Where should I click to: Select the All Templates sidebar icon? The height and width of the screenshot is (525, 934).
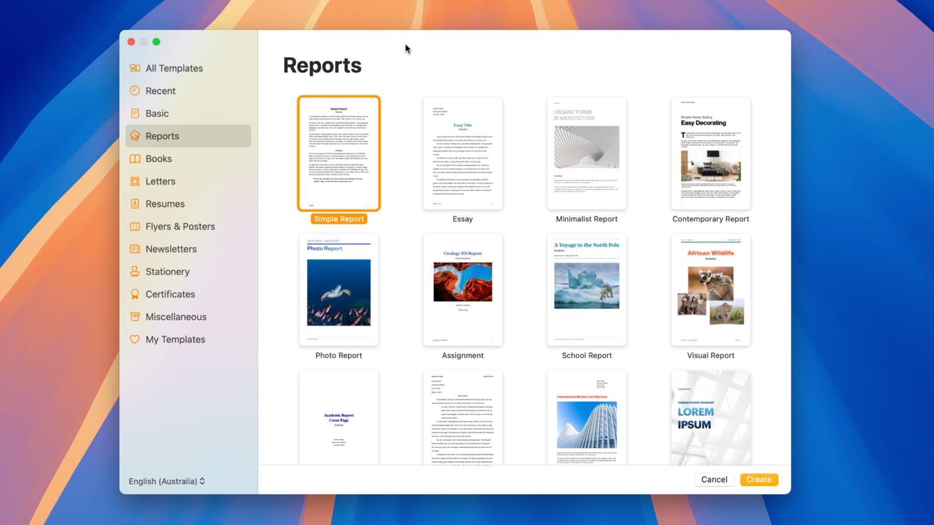point(135,68)
